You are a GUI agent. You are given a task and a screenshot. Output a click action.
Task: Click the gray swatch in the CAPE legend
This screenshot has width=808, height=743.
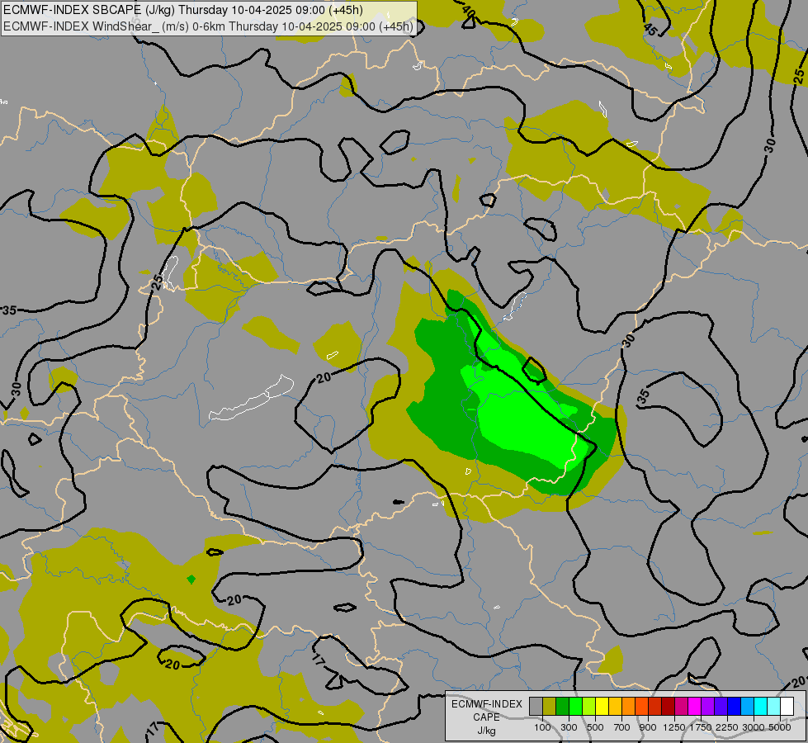(536, 707)
